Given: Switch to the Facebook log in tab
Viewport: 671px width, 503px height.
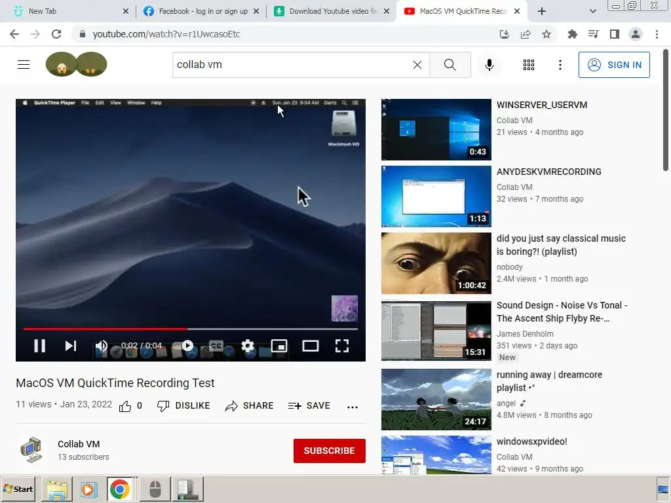Looking at the screenshot, I should pos(201,11).
